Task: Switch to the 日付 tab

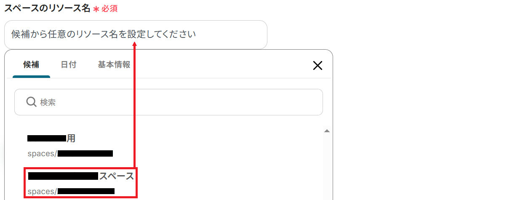Action: point(68,65)
